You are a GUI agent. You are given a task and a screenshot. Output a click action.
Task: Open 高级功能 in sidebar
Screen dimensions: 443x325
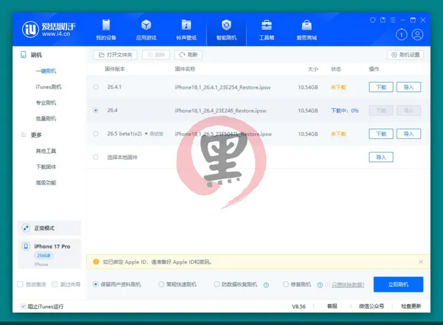pos(45,183)
